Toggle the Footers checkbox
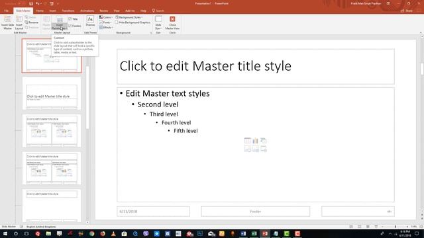The image size is (424, 238). tap(75, 26)
